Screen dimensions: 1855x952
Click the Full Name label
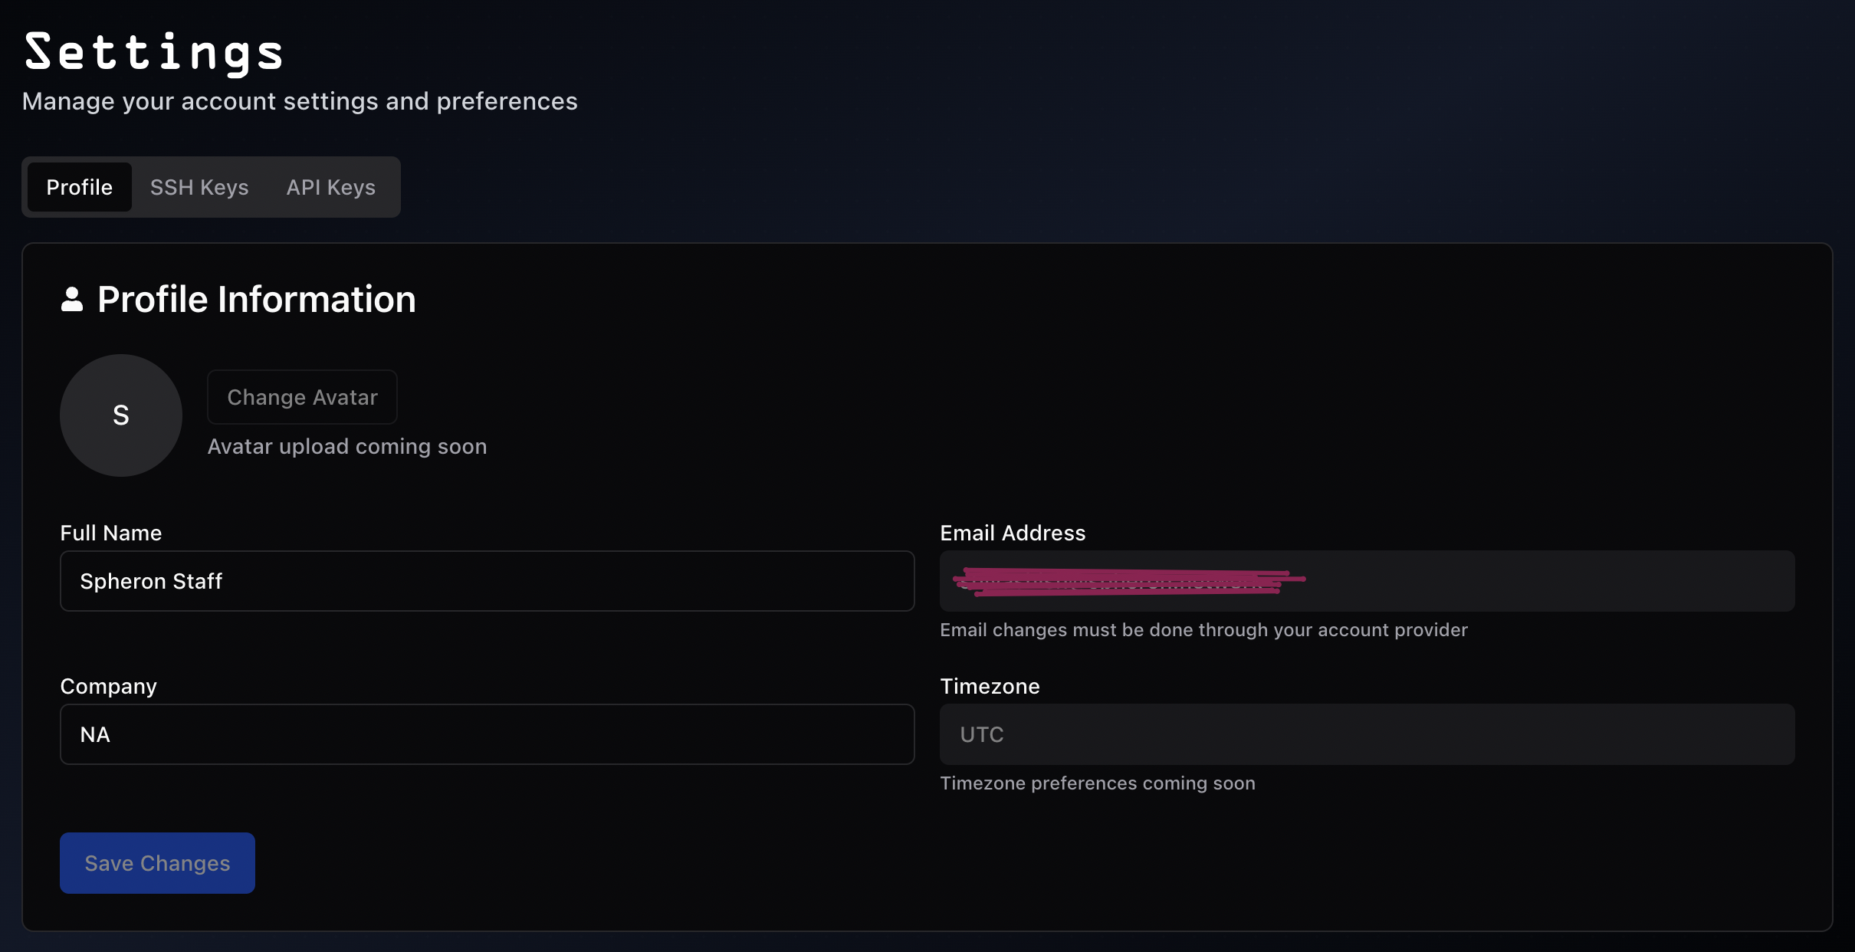pos(110,533)
